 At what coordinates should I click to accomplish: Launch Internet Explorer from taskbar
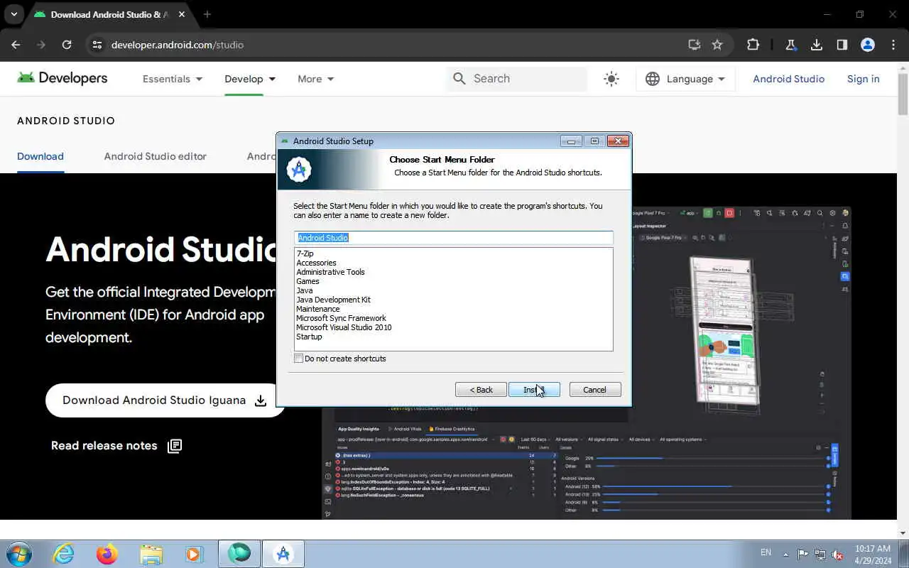coord(64,554)
